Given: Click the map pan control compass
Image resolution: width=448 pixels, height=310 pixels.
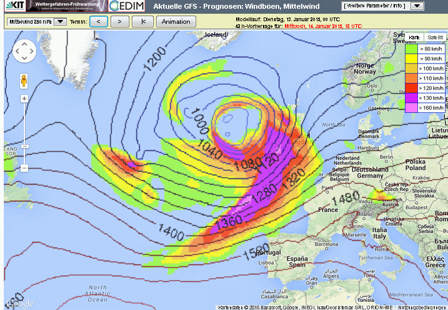Looking at the screenshot, I should coord(25,52).
